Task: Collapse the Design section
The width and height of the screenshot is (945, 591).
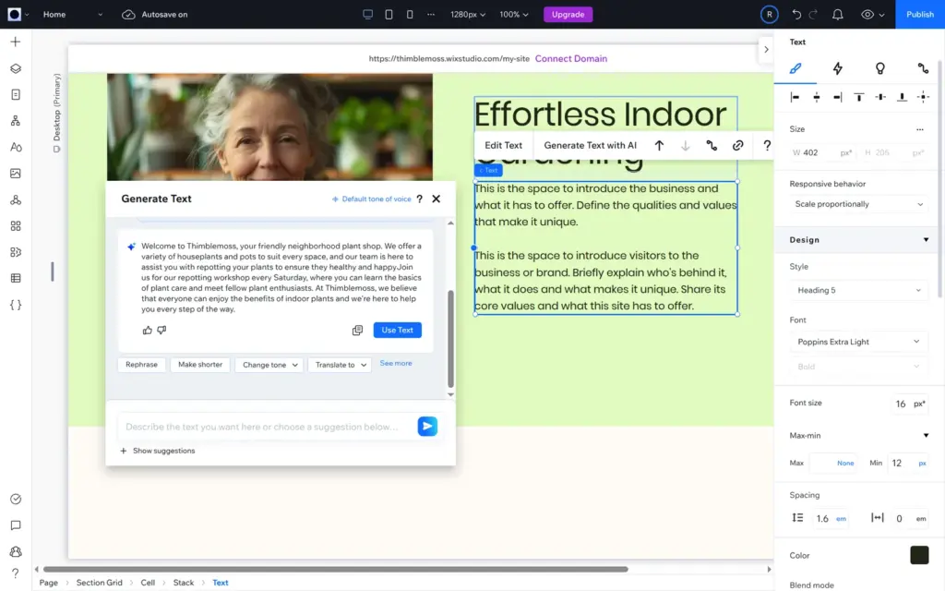Action: pos(926,240)
